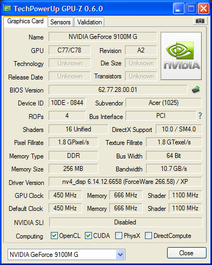Click Texture Fillrate value 1.8 GTexel/s

click(174, 142)
